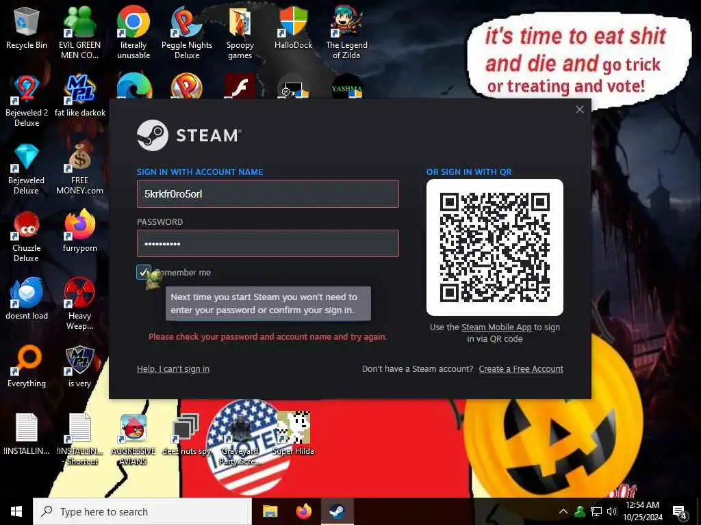
Task: Open the !INSTALLIN... - Shortcut file
Action: 79,440
